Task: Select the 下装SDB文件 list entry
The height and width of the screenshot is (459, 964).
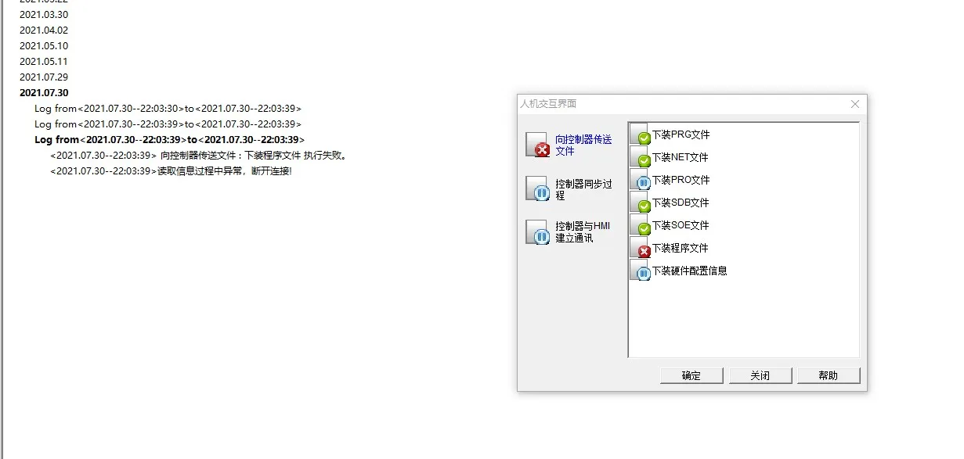Action: pyautogui.click(x=681, y=203)
